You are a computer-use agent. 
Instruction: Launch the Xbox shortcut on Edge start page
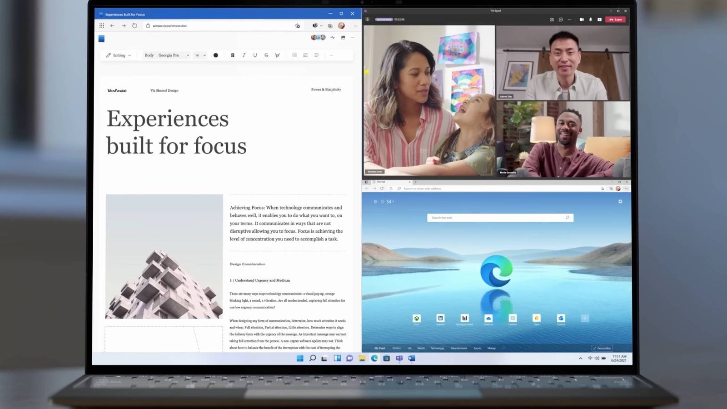(416, 318)
